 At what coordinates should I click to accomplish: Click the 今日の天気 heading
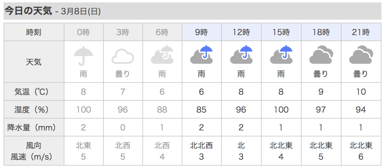pos(28,11)
